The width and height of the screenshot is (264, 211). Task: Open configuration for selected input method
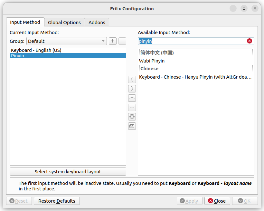pos(132,117)
